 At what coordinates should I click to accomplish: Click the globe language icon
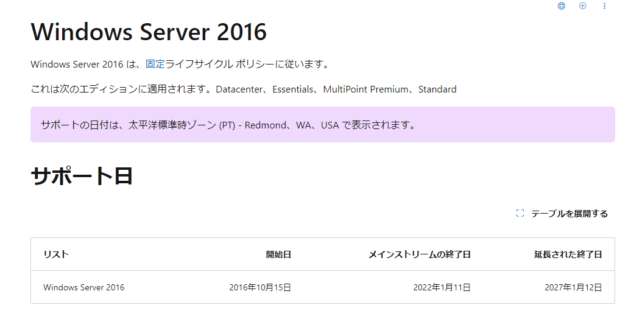[562, 6]
